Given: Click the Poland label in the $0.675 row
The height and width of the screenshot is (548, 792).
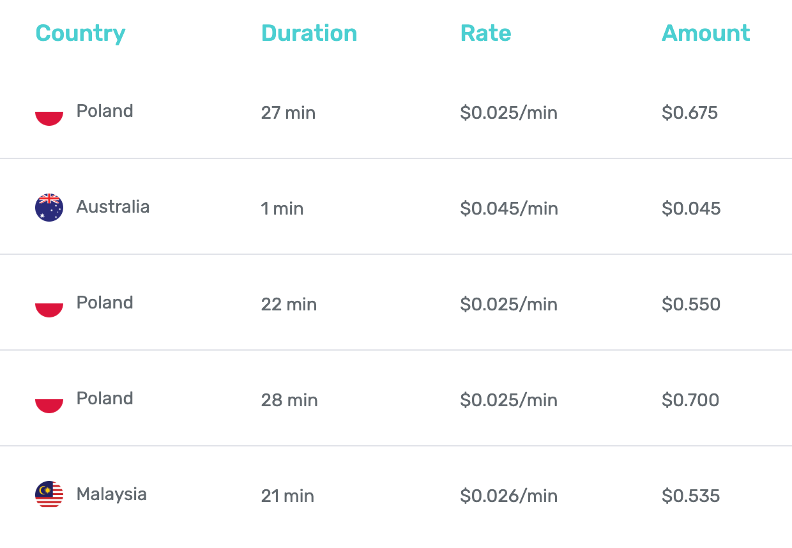Looking at the screenshot, I should click(105, 111).
